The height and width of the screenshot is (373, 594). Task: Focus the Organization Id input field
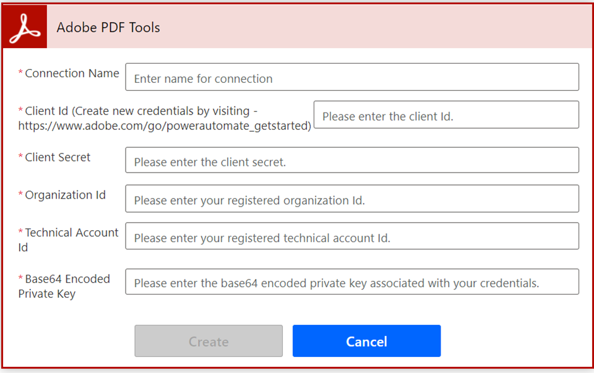(352, 199)
